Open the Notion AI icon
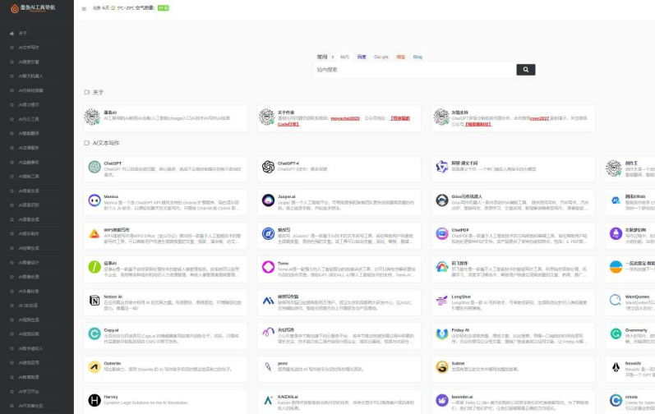 (95, 301)
